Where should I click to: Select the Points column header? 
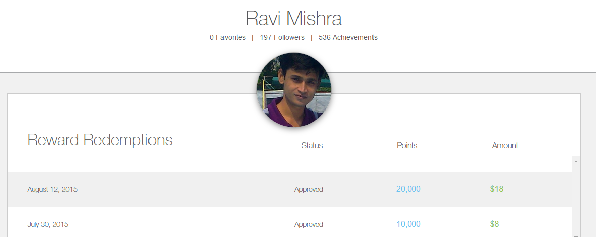pos(407,145)
